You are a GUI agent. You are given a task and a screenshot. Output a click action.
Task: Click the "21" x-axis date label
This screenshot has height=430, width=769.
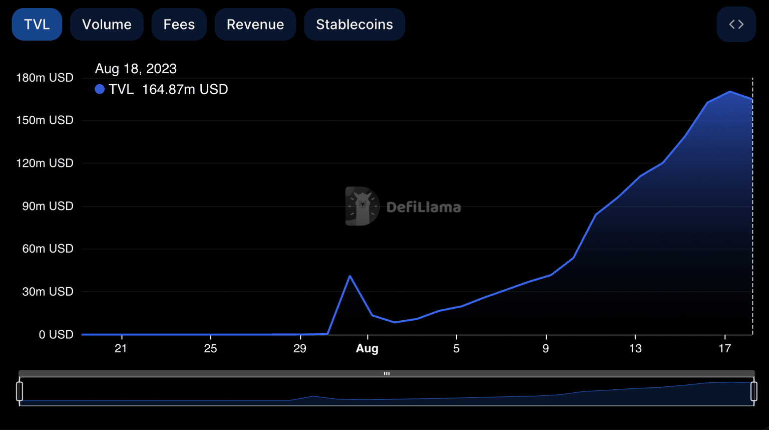coord(121,349)
